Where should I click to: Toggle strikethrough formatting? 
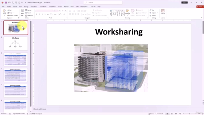(48, 14)
